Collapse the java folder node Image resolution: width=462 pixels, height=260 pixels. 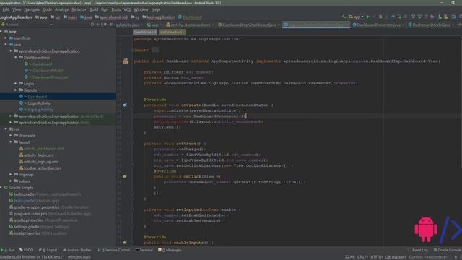point(6,45)
